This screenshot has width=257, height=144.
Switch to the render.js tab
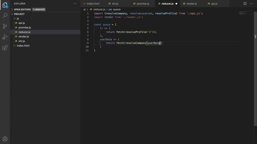point(192,4)
